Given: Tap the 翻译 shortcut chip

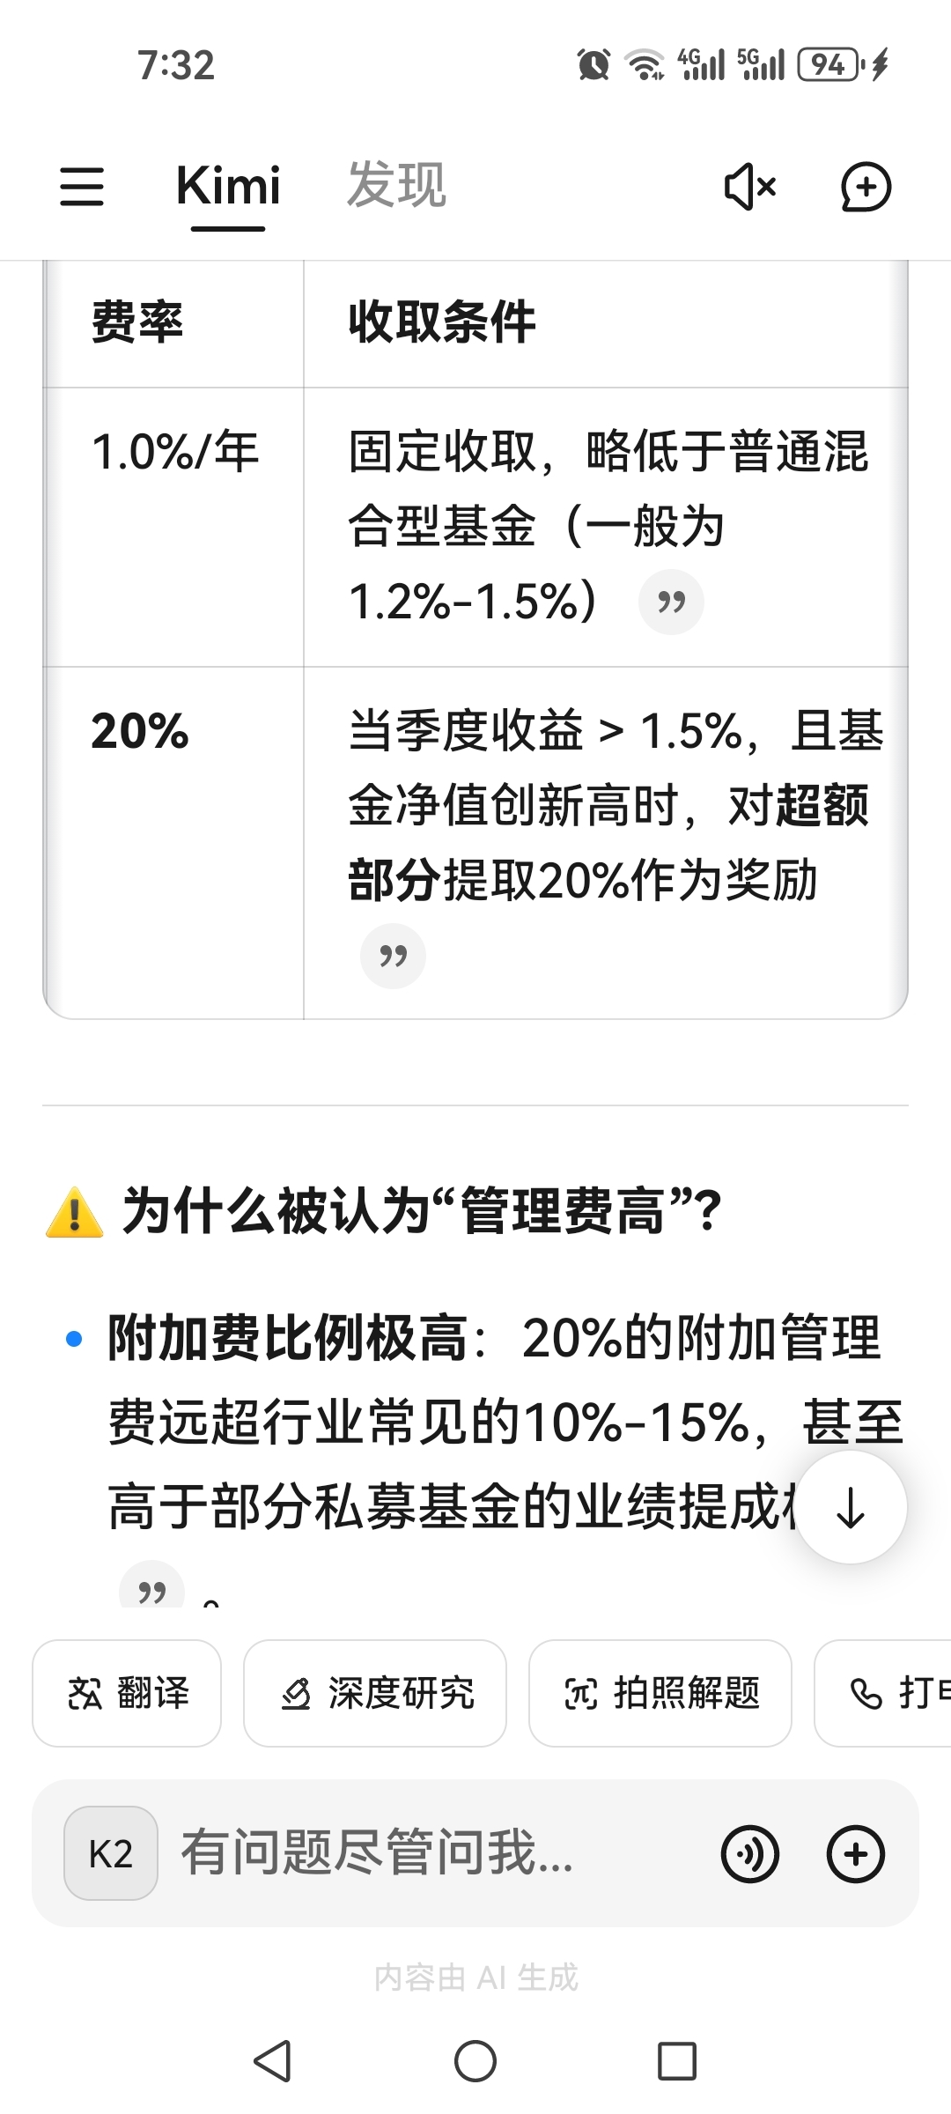Looking at the screenshot, I should (x=127, y=1693).
